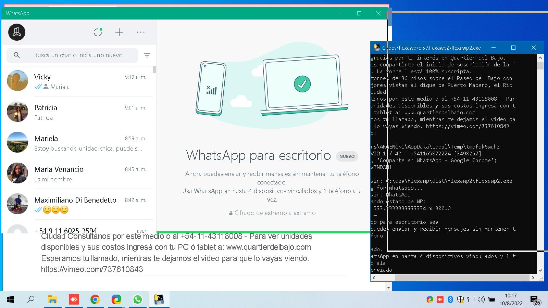Click Maximiliano Di Benedetto's avatar
Viewport: 548px width, 308px height.
(x=17, y=204)
